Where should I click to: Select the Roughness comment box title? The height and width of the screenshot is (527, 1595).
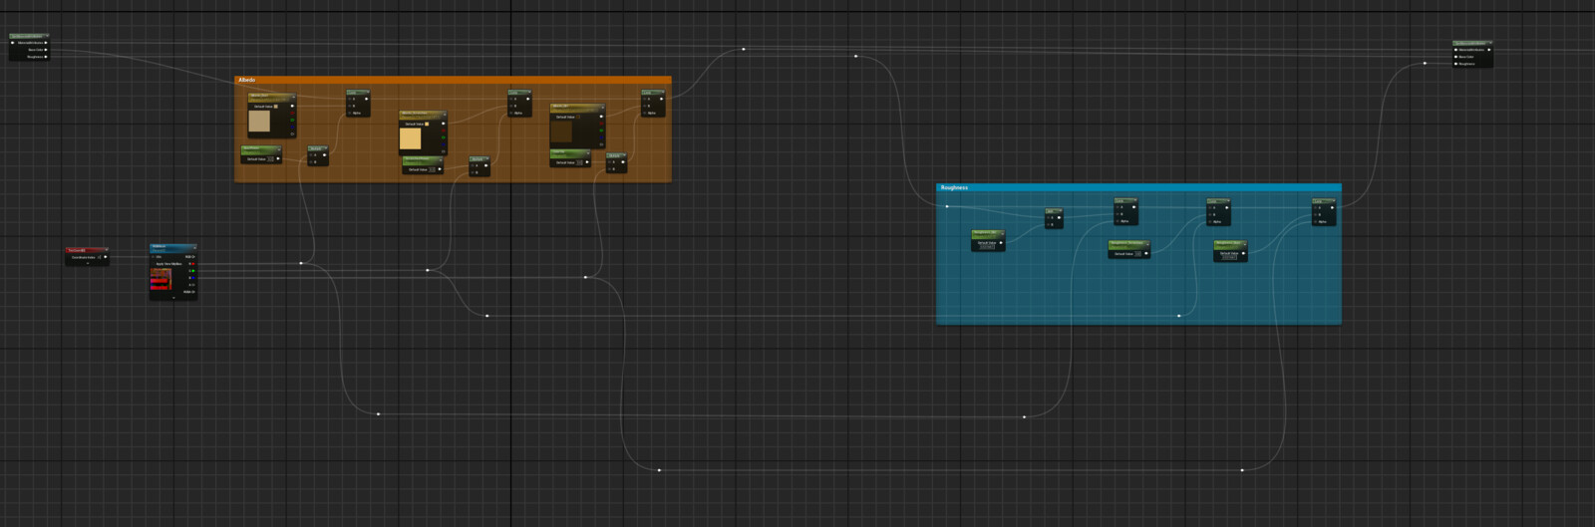pos(954,187)
